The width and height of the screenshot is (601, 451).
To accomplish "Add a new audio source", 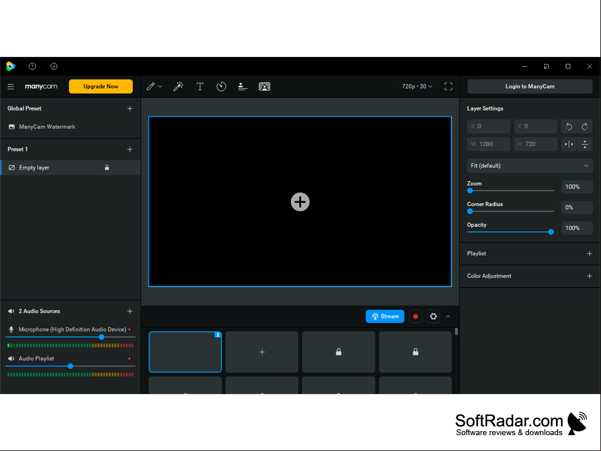I will click(x=130, y=311).
